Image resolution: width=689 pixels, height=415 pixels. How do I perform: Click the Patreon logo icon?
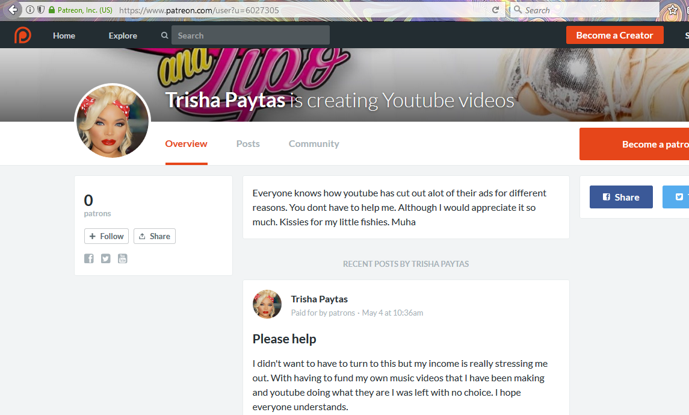[23, 36]
